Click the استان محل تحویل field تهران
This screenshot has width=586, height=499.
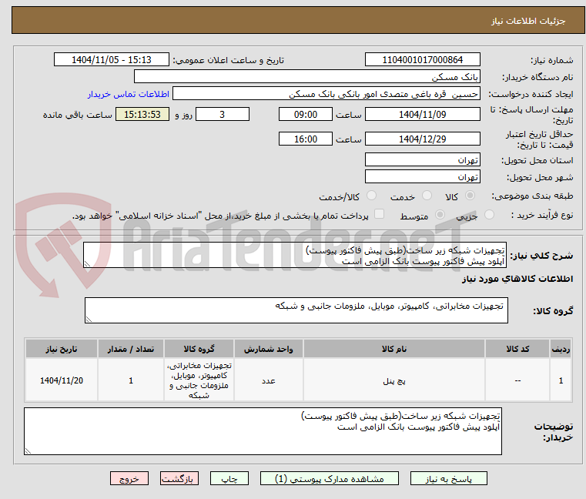pyautogui.click(x=422, y=159)
